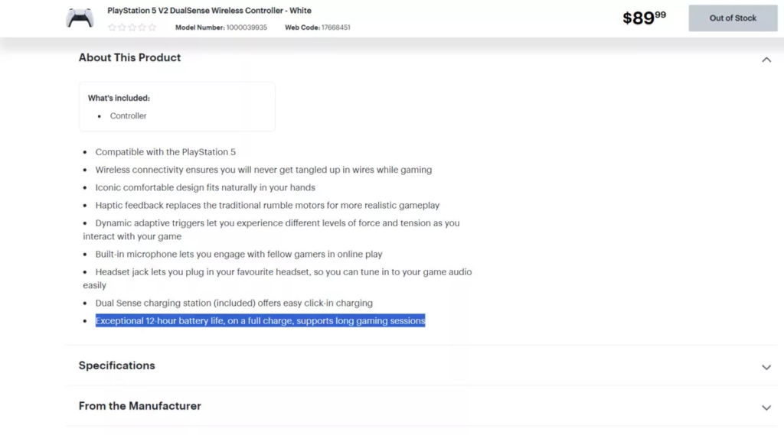Click the fifth rating star

click(x=152, y=28)
